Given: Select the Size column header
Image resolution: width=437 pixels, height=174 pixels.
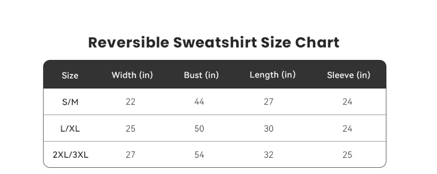Looking at the screenshot, I should 70,75.
